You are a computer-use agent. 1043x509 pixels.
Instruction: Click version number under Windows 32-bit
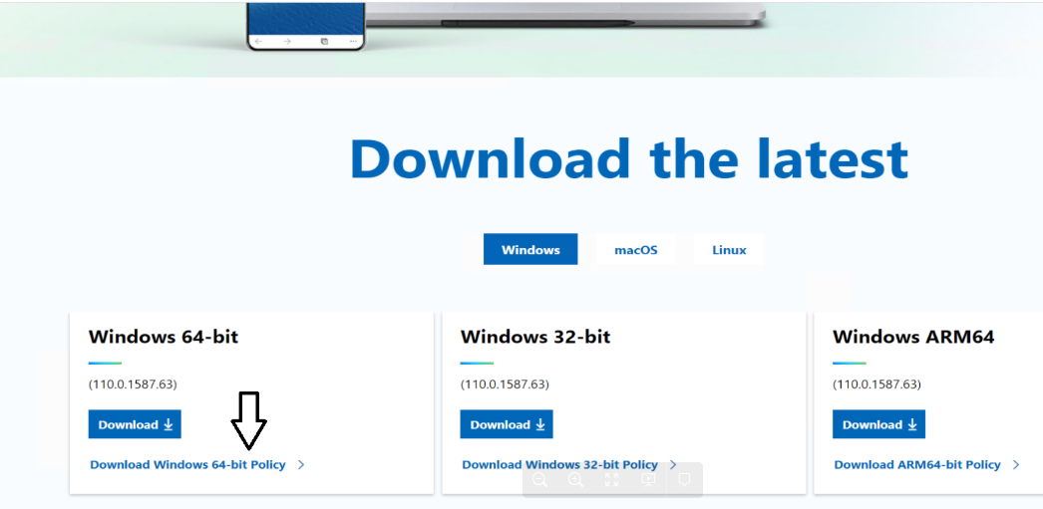click(x=505, y=384)
